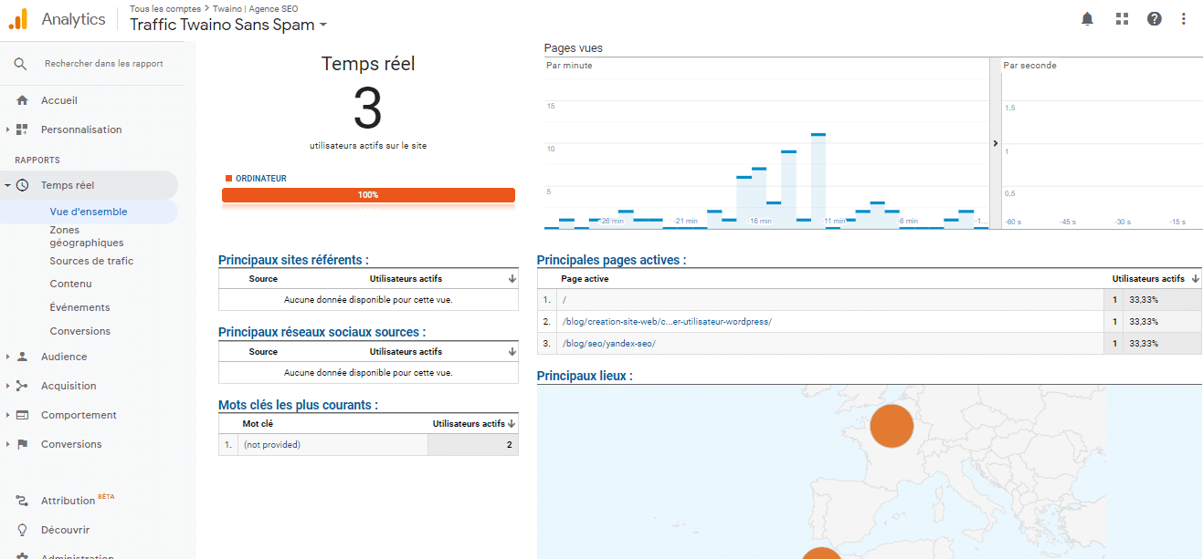Open Événements real-time report
Image resolution: width=1203 pixels, height=559 pixels.
[79, 307]
